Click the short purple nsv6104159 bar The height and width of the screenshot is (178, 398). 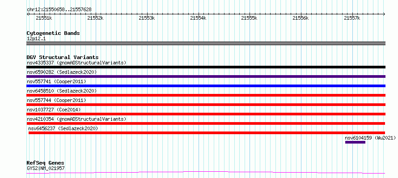355,142
